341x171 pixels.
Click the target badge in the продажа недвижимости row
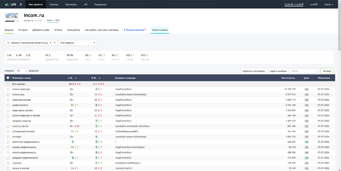[307, 158]
